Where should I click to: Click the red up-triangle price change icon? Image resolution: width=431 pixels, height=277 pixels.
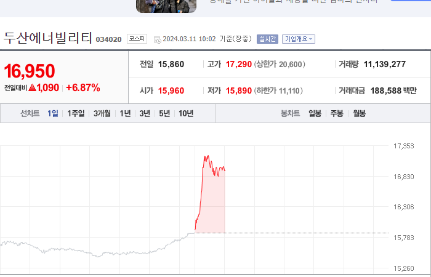[32, 87]
